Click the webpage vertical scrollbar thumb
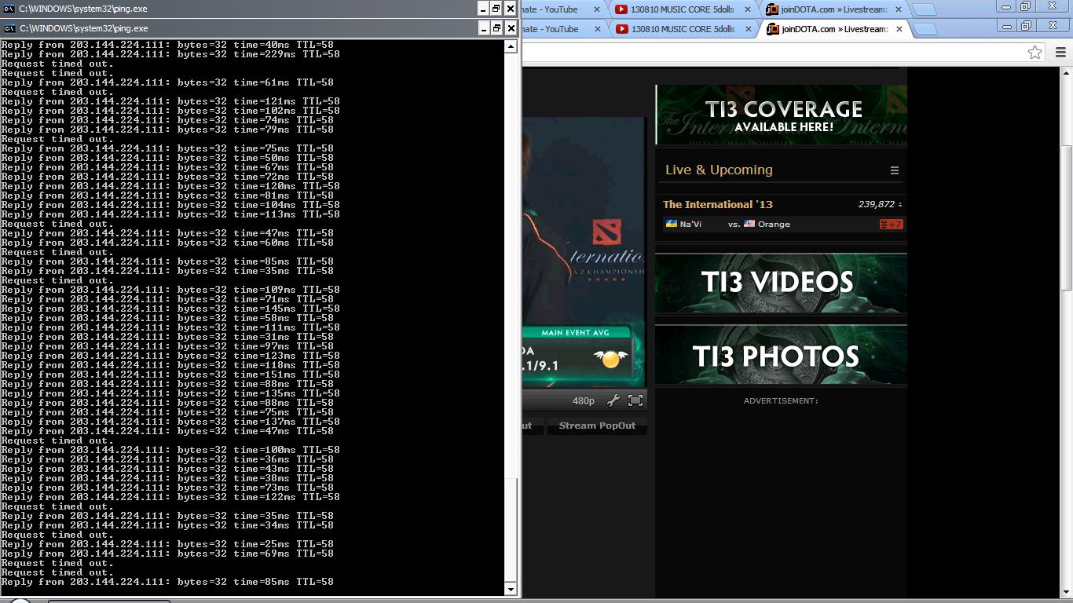The height and width of the screenshot is (603, 1073). pos(1067,217)
